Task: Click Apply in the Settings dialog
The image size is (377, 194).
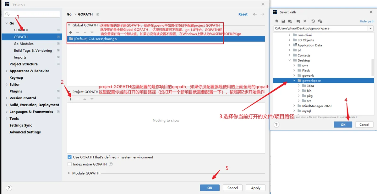Action: 256,188
